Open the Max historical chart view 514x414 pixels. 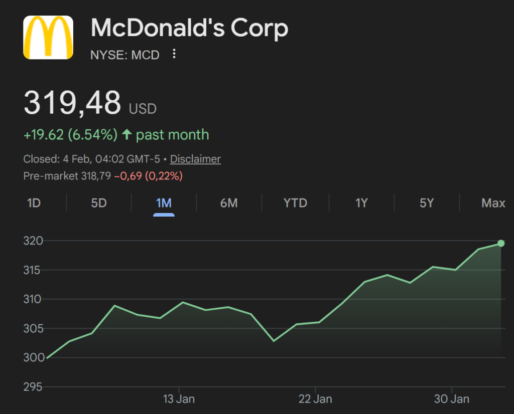pos(493,203)
